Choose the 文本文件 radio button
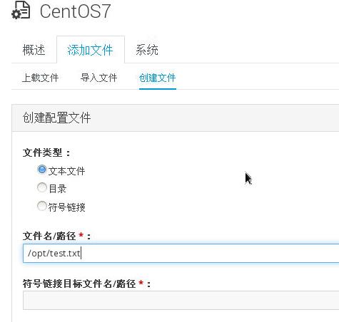Screen dimensions: 339x322 42,170
